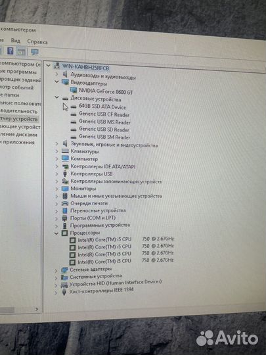Screen dimensions: 266x355
Task: Collapse the Видеоадаптеры category
Action: point(56,82)
